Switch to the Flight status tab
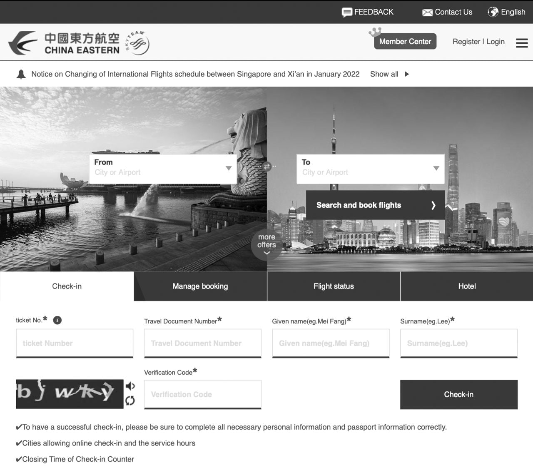 pyautogui.click(x=334, y=286)
